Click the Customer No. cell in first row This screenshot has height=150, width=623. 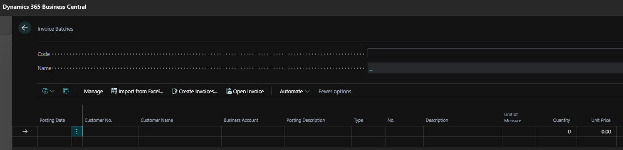click(x=110, y=131)
